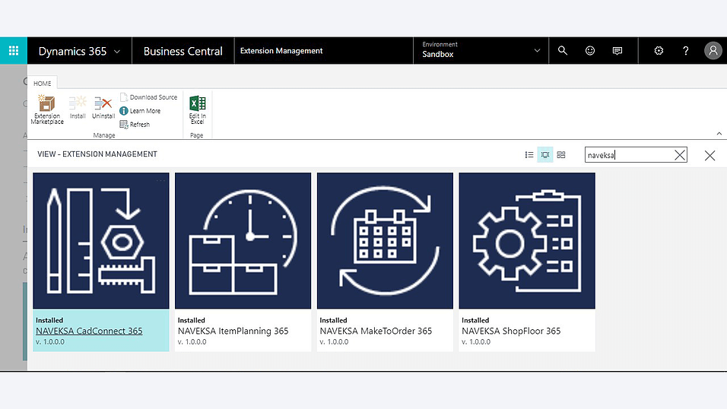This screenshot has width=727, height=409.
Task: Open the help question mark icon
Action: (x=686, y=50)
